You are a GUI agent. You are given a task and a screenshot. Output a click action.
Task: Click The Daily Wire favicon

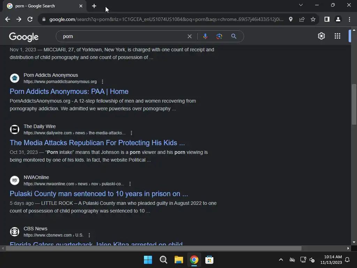point(15,129)
